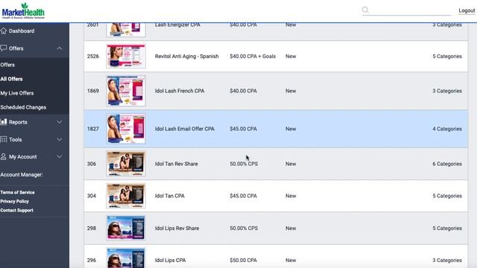Open the Tools menu label
Viewport: 477px width, 268px height.
tap(15, 140)
